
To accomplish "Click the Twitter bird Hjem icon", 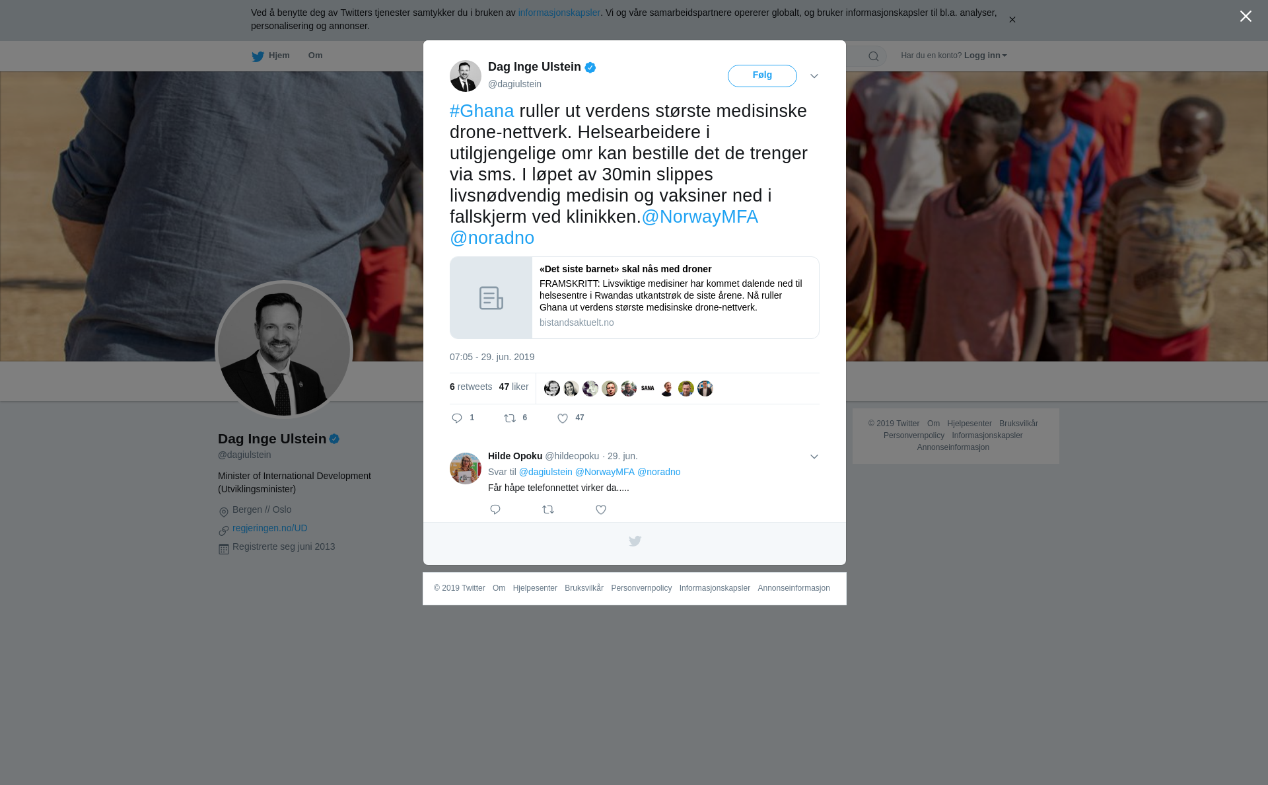I will tap(258, 56).
